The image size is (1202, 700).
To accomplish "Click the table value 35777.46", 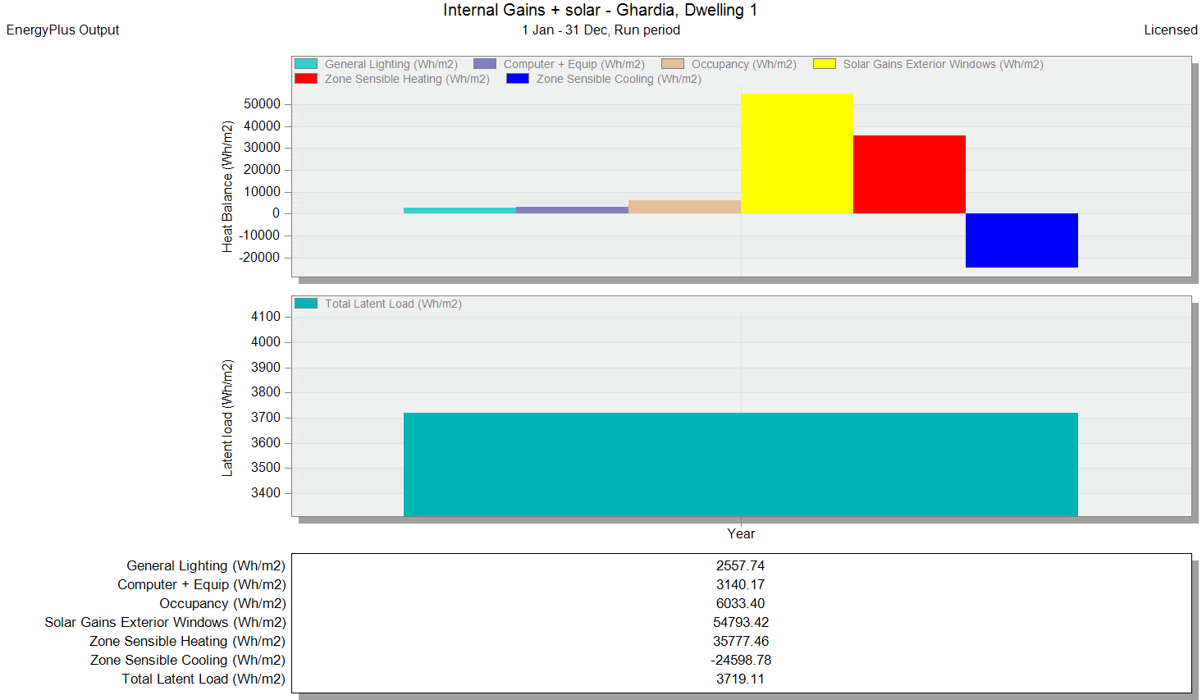I will pos(741,641).
